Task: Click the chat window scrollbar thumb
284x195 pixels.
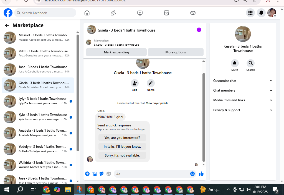Action: pyautogui.click(x=204, y=117)
